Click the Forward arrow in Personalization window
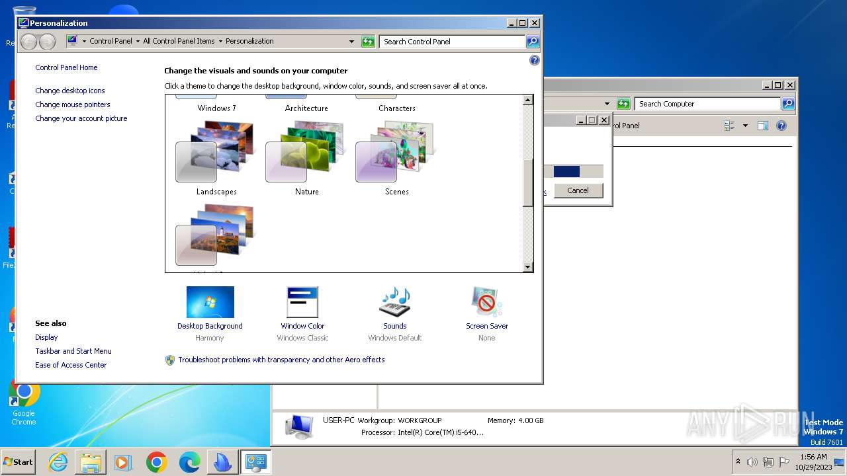This screenshot has height=476, width=847. [47, 42]
